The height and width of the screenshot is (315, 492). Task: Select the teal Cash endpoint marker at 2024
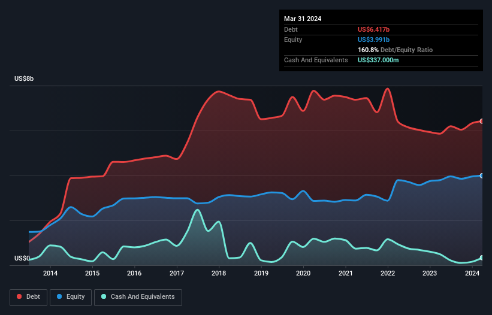click(x=482, y=258)
